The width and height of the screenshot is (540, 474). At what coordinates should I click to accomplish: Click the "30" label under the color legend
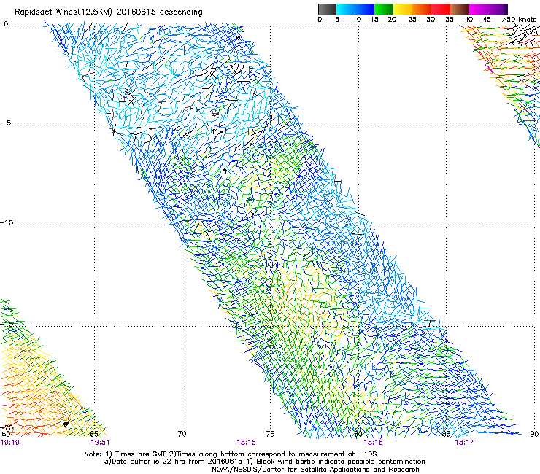pos(431,19)
